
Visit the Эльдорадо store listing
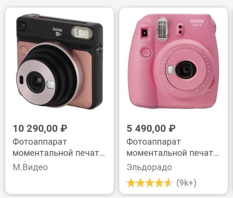click(x=149, y=167)
